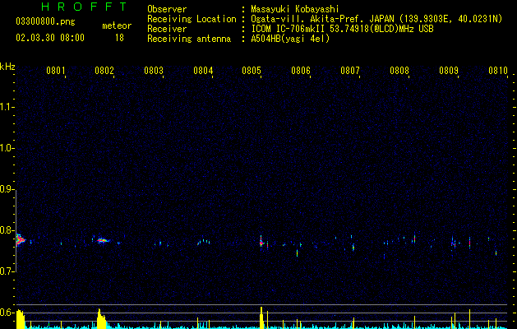Click the 0805 time marker
This screenshot has width=517, height=329.
[252, 71]
